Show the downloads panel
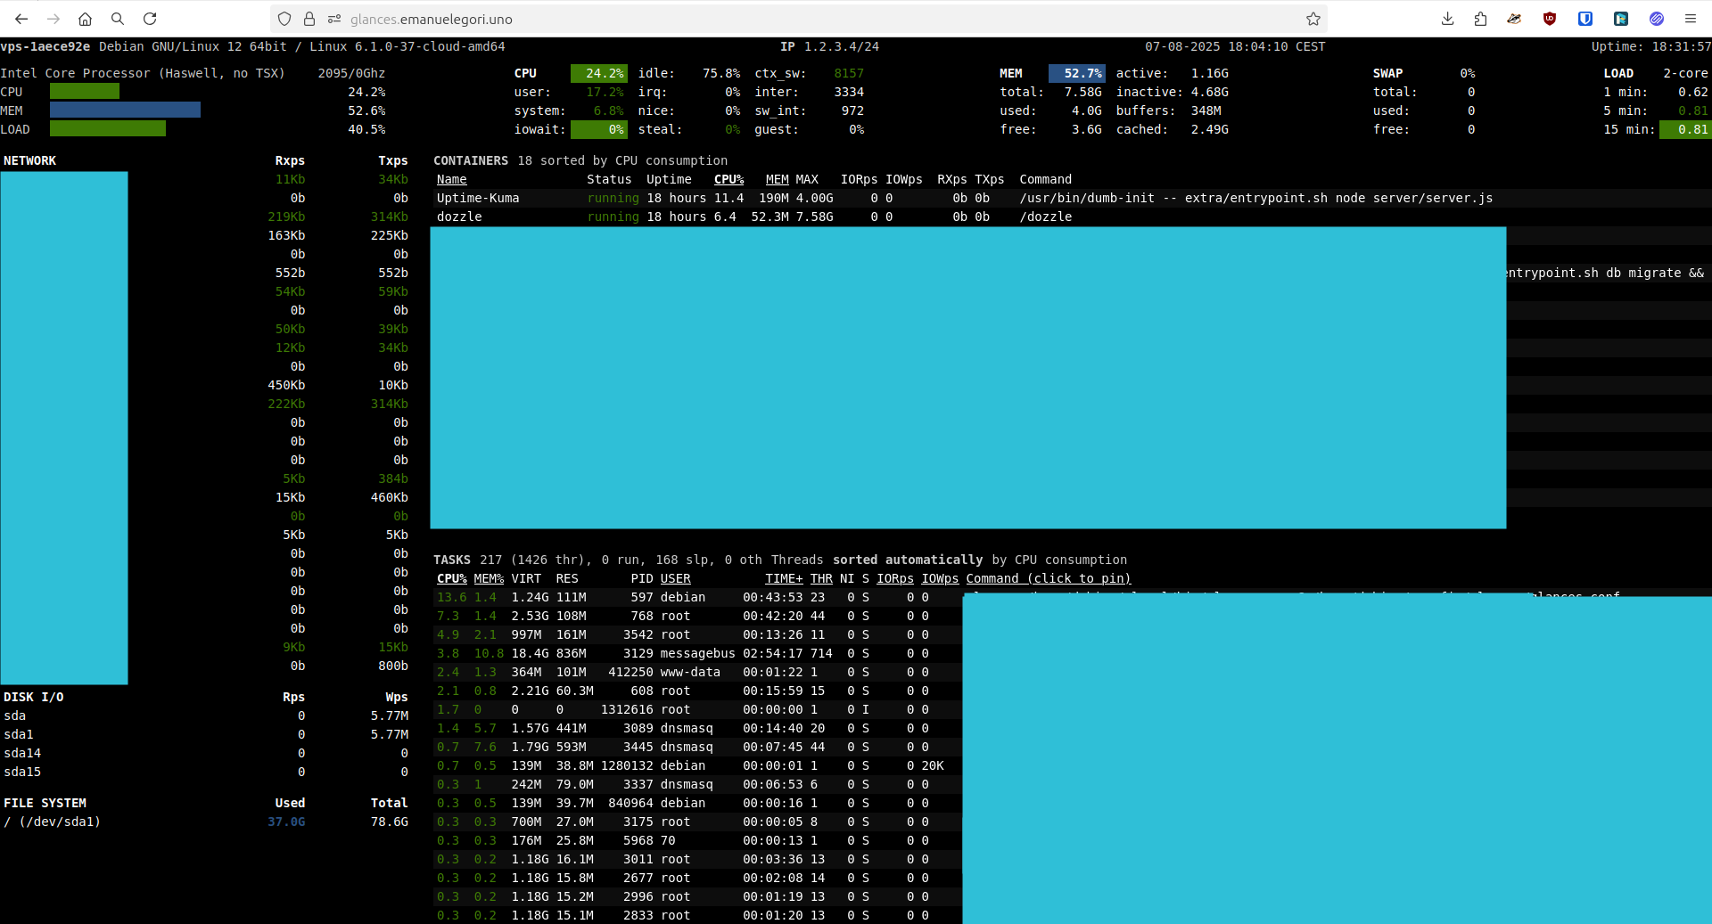The width and height of the screenshot is (1712, 924). tap(1447, 19)
